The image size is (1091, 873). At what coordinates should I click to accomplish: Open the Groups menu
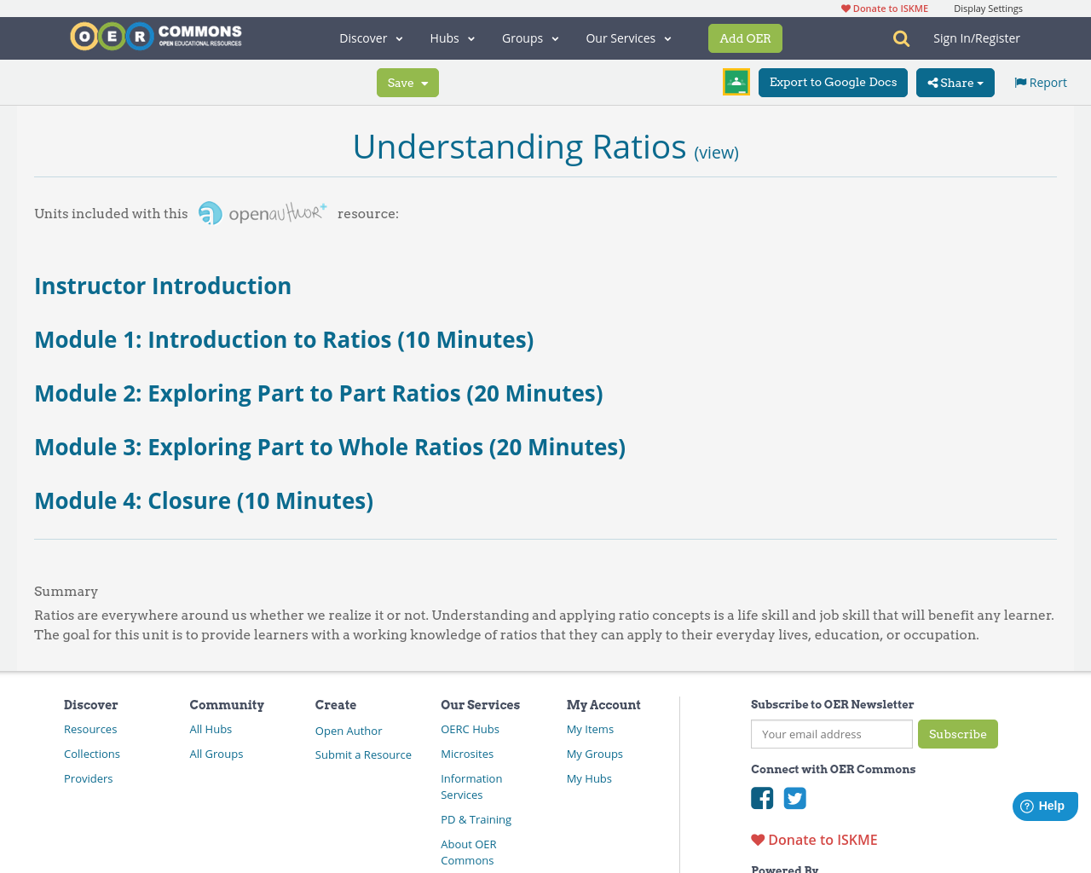528,38
